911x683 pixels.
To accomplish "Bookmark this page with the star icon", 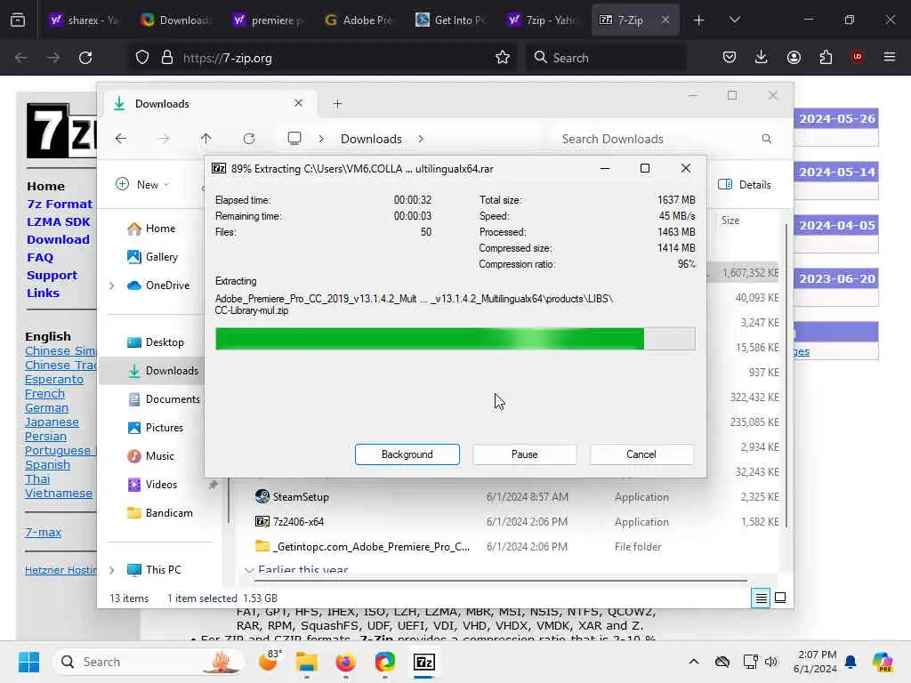I will click(x=503, y=58).
